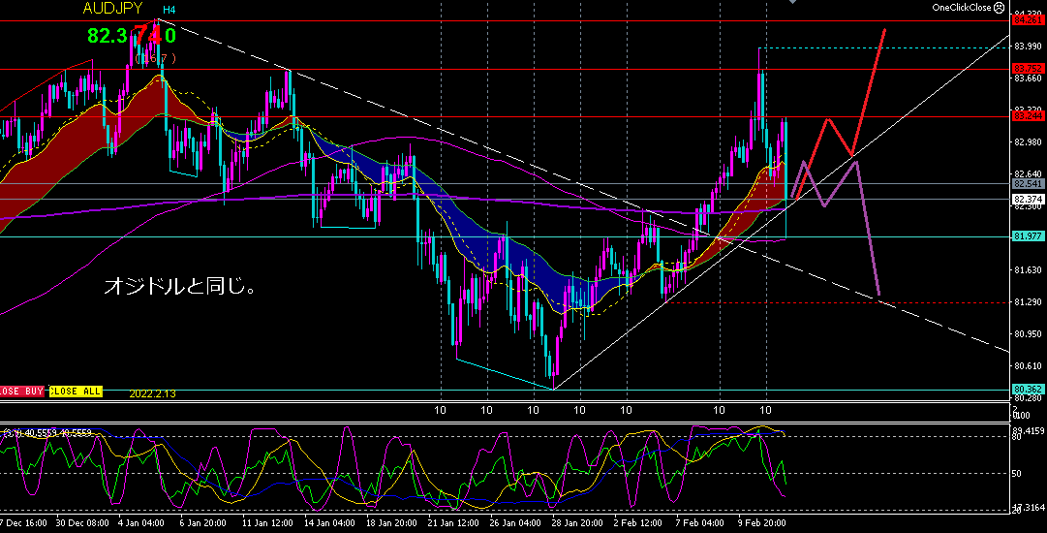The width and height of the screenshot is (1047, 533).
Task: Click the sad-face OneClickClose status icon
Action: [x=999, y=8]
